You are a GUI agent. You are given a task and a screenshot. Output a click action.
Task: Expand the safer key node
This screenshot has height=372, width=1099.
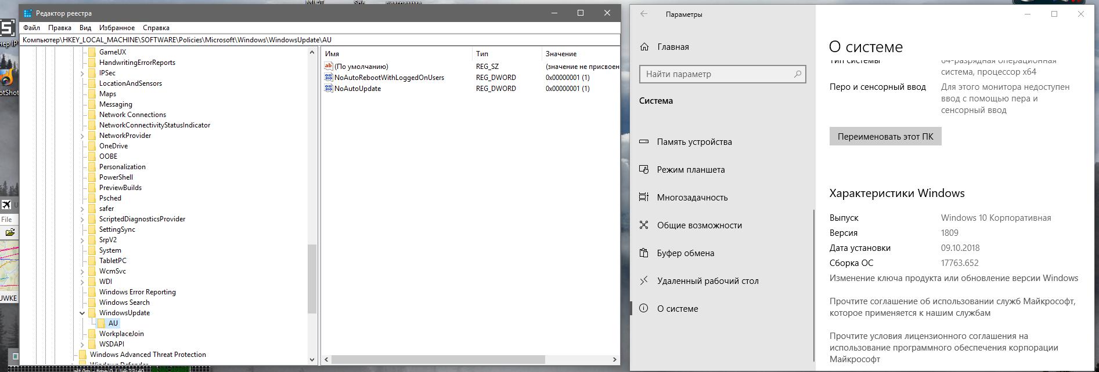point(82,209)
